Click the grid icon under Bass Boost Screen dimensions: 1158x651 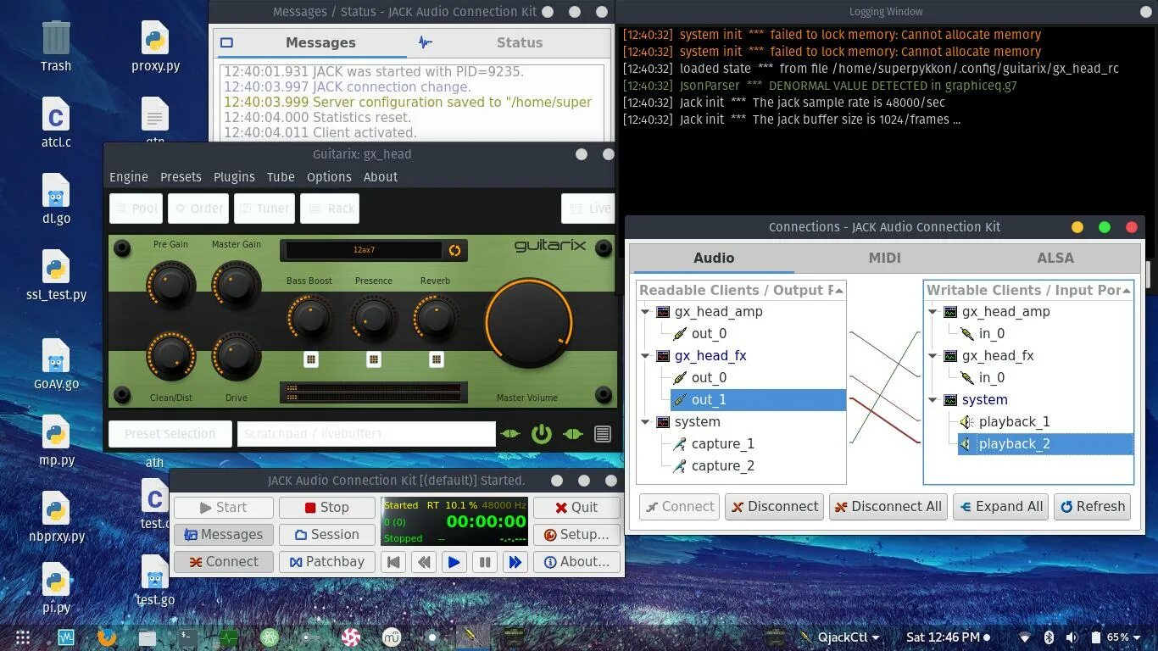[311, 359]
